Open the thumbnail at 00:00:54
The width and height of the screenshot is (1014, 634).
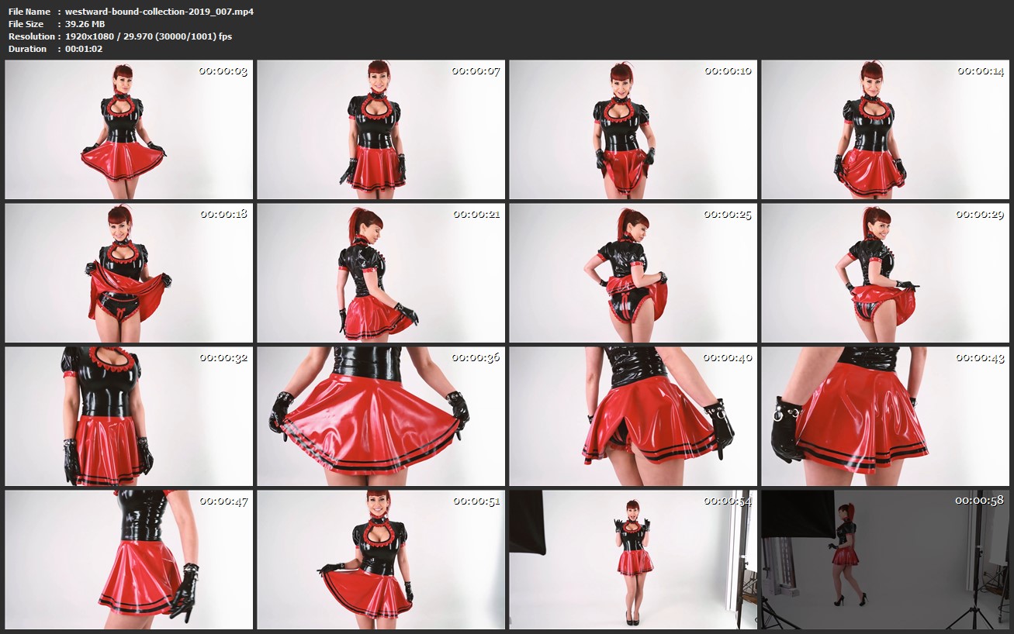click(x=633, y=560)
